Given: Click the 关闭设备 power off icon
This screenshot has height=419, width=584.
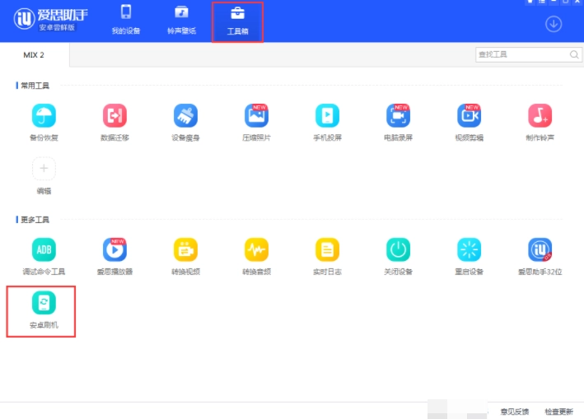Looking at the screenshot, I should coord(398,249).
